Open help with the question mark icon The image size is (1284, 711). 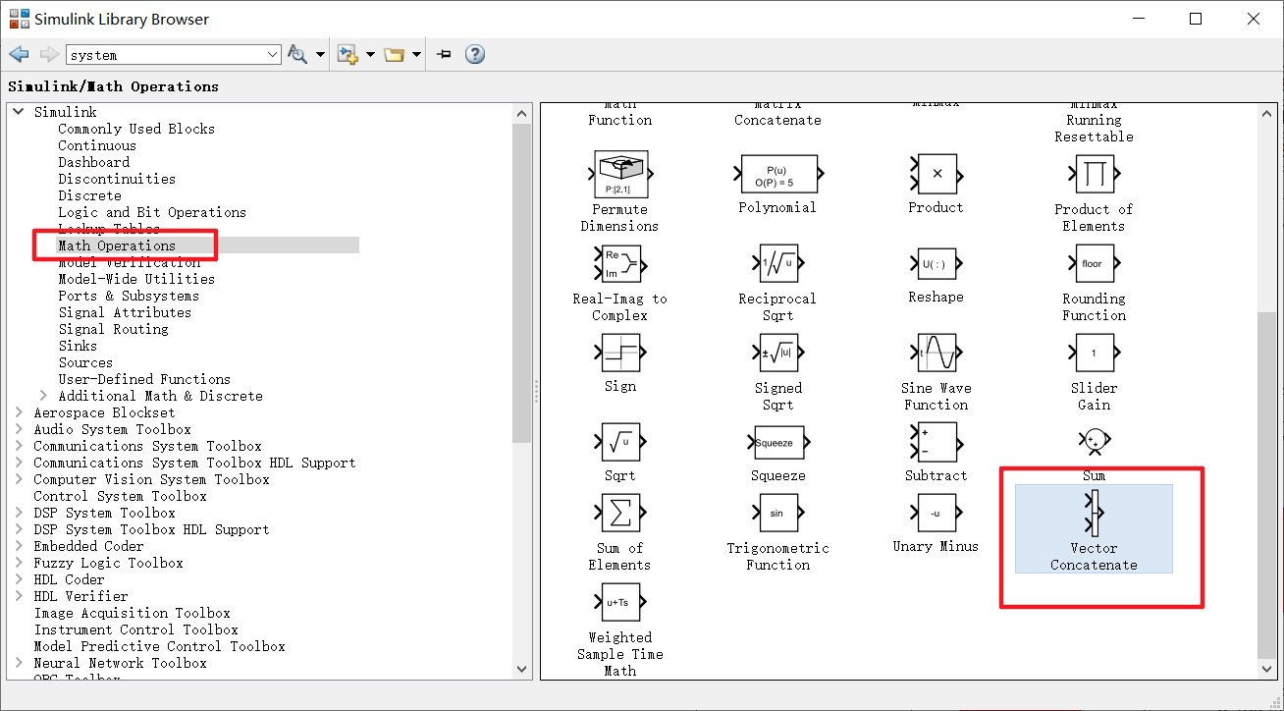pos(475,54)
